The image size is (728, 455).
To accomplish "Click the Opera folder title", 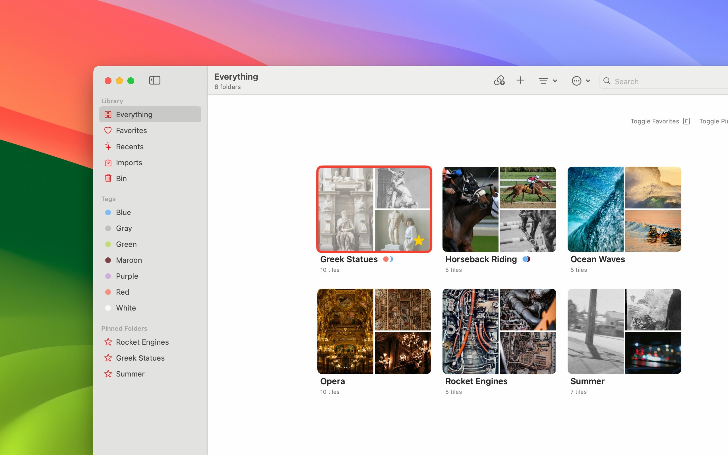I will [x=332, y=381].
